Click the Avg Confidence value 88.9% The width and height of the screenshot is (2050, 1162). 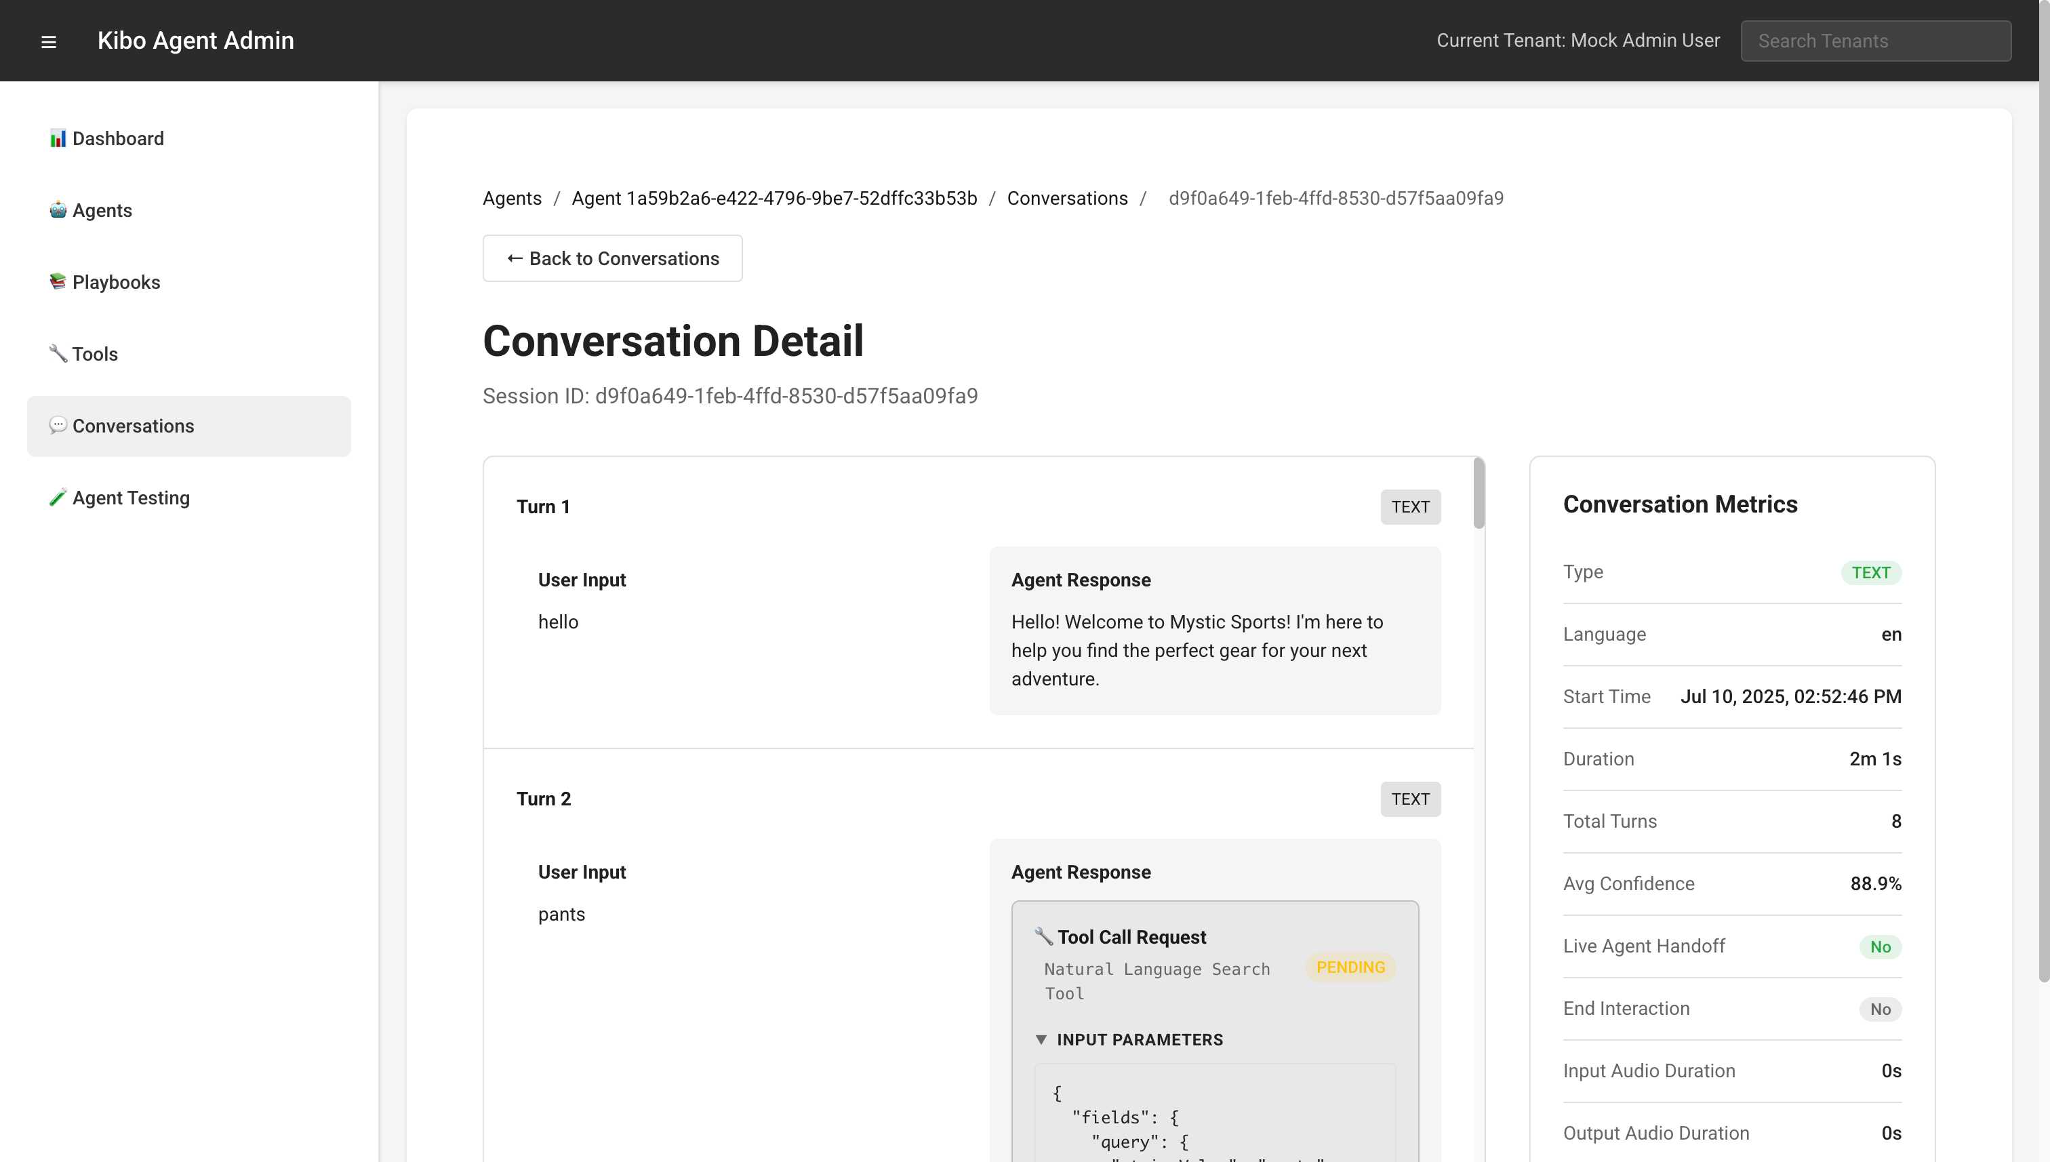click(1875, 883)
